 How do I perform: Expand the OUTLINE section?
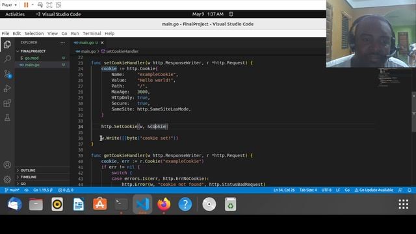28,170
